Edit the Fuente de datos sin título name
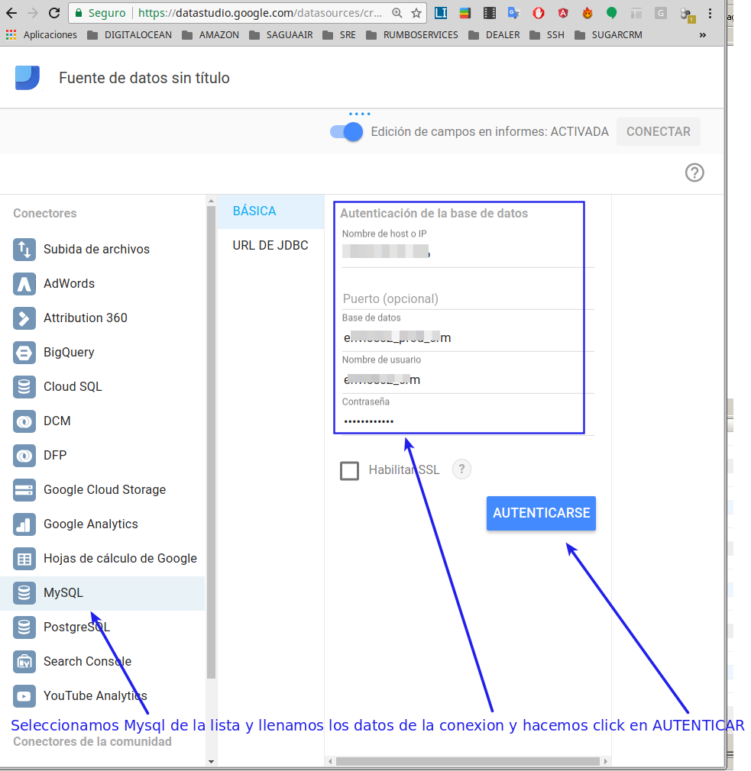Viewport: 751px width, 771px height. [144, 78]
